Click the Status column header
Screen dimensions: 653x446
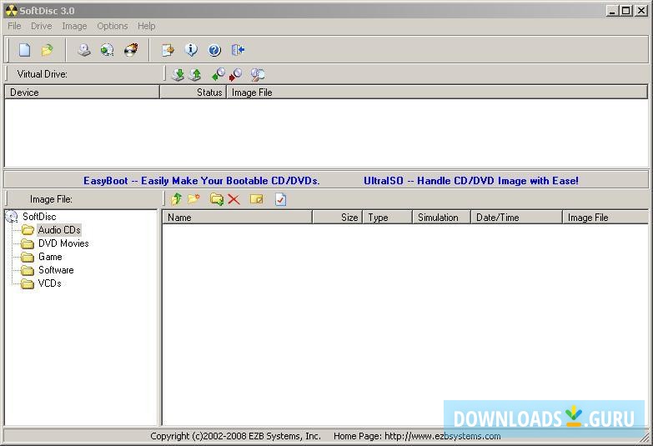(x=193, y=93)
